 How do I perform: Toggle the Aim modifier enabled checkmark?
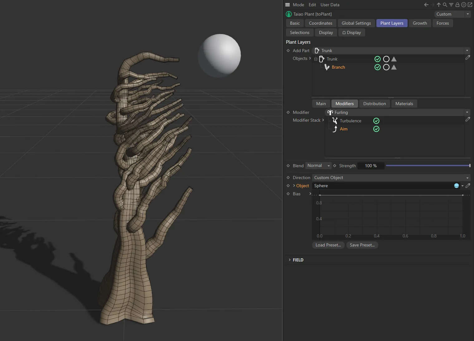[376, 129]
